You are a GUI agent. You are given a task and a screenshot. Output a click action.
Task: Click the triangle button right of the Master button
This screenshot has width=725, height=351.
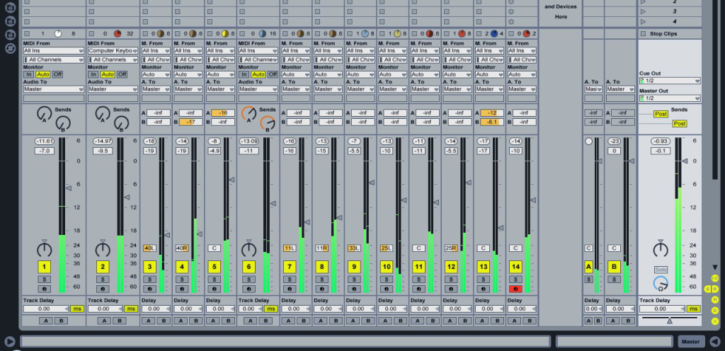point(715,342)
